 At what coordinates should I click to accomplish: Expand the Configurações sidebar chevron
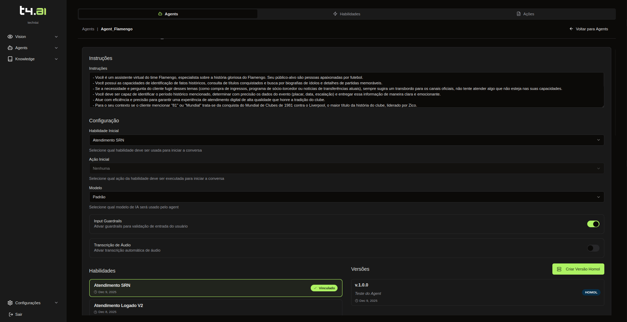click(56, 303)
